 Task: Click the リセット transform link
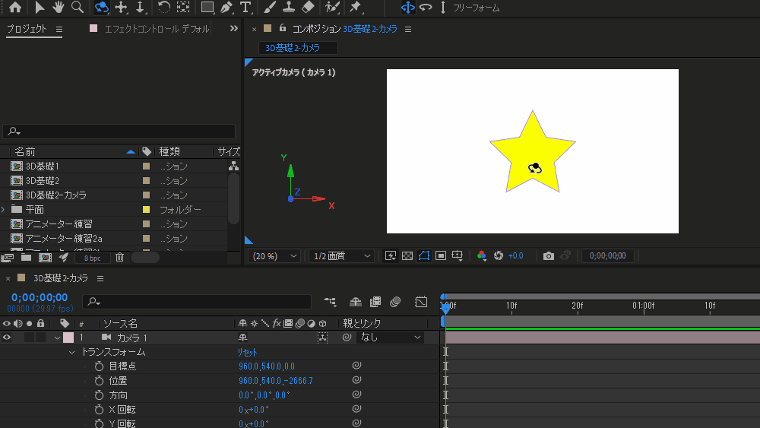pyautogui.click(x=247, y=353)
